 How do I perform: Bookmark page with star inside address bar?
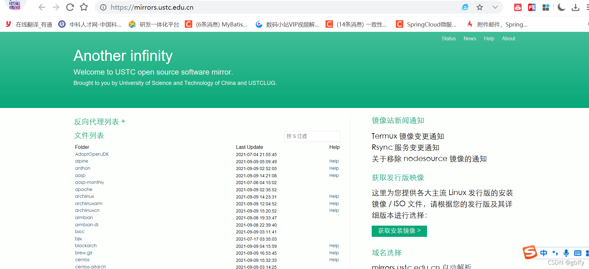[x=480, y=7]
